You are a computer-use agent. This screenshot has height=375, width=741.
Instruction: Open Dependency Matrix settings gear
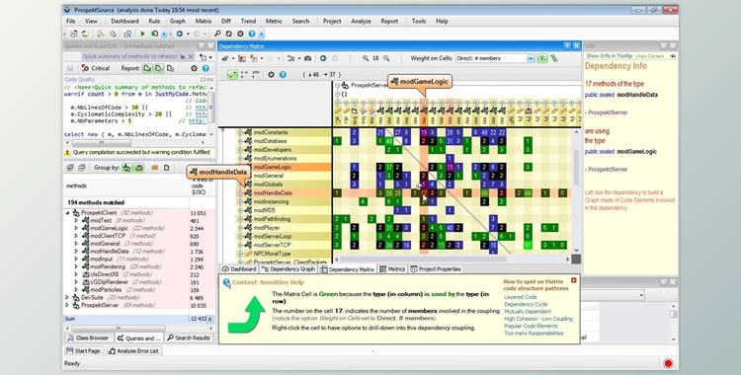click(271, 75)
